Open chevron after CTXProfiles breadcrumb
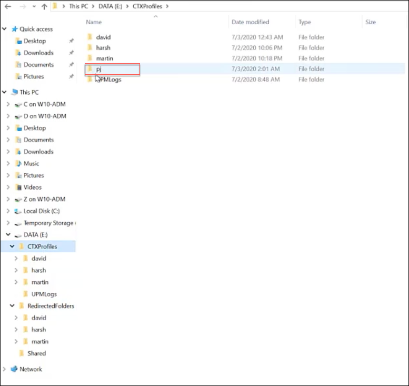Image resolution: width=409 pixels, height=386 pixels. click(x=167, y=6)
